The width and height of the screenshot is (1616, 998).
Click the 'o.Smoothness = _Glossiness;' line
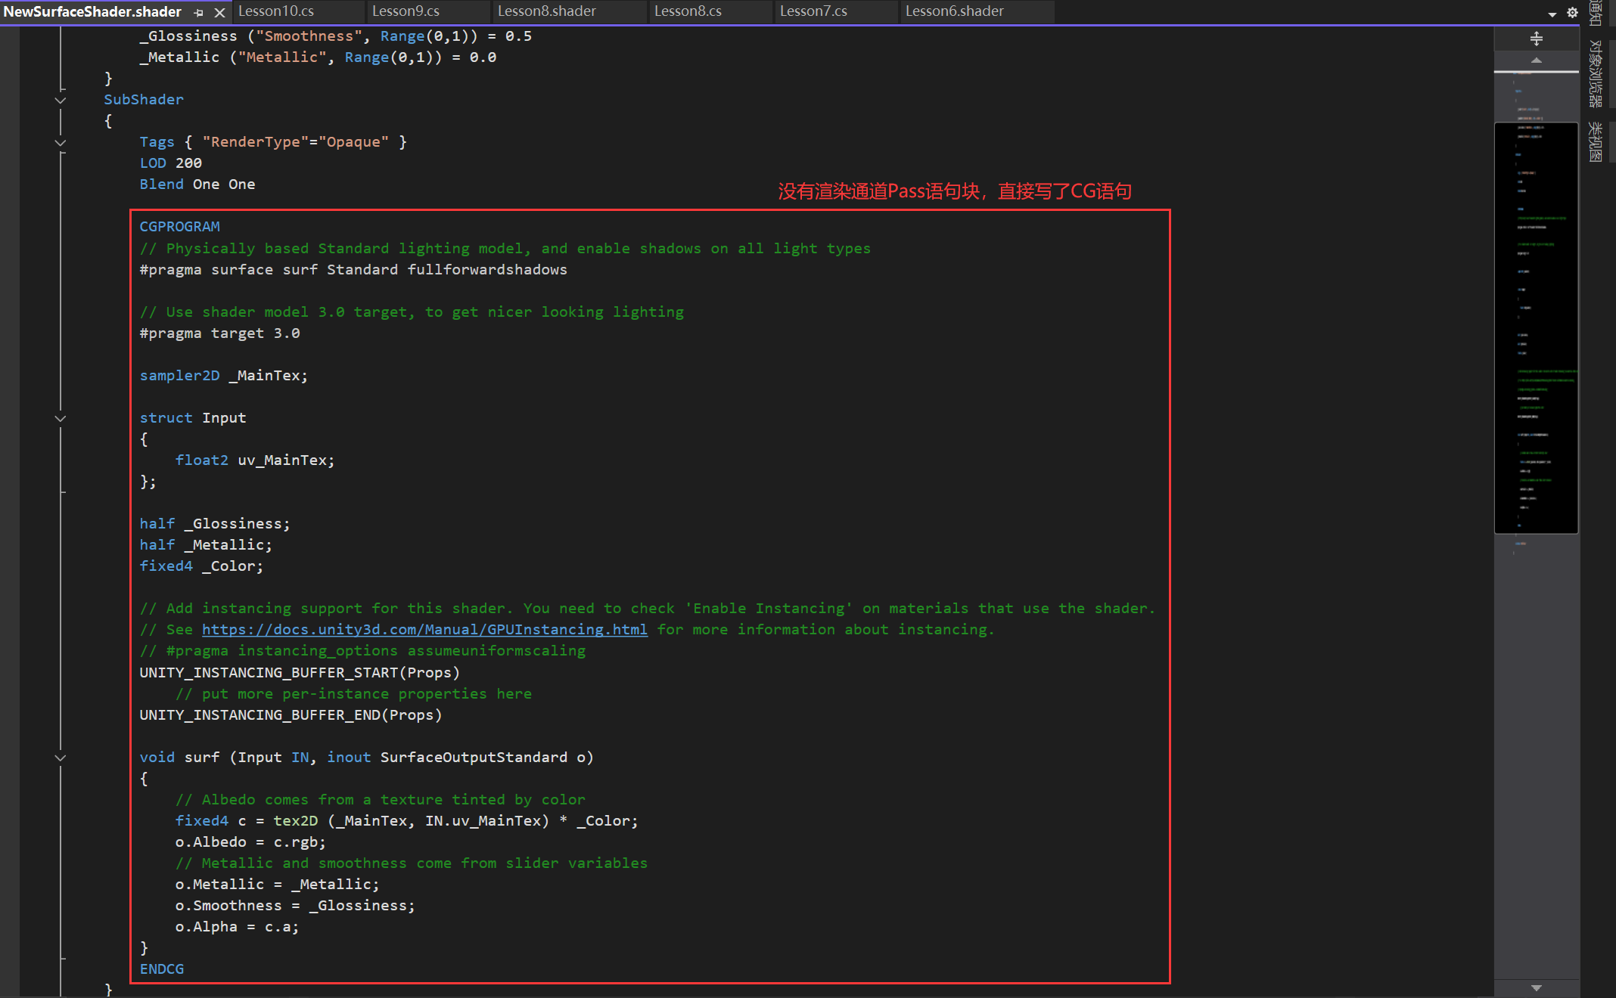(295, 906)
